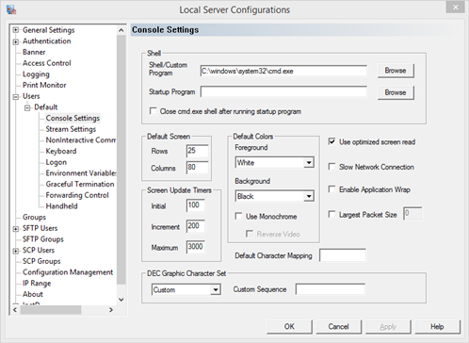Screen dimensions: 469x343
Task: Click the Columns value field
Action: [197, 167]
